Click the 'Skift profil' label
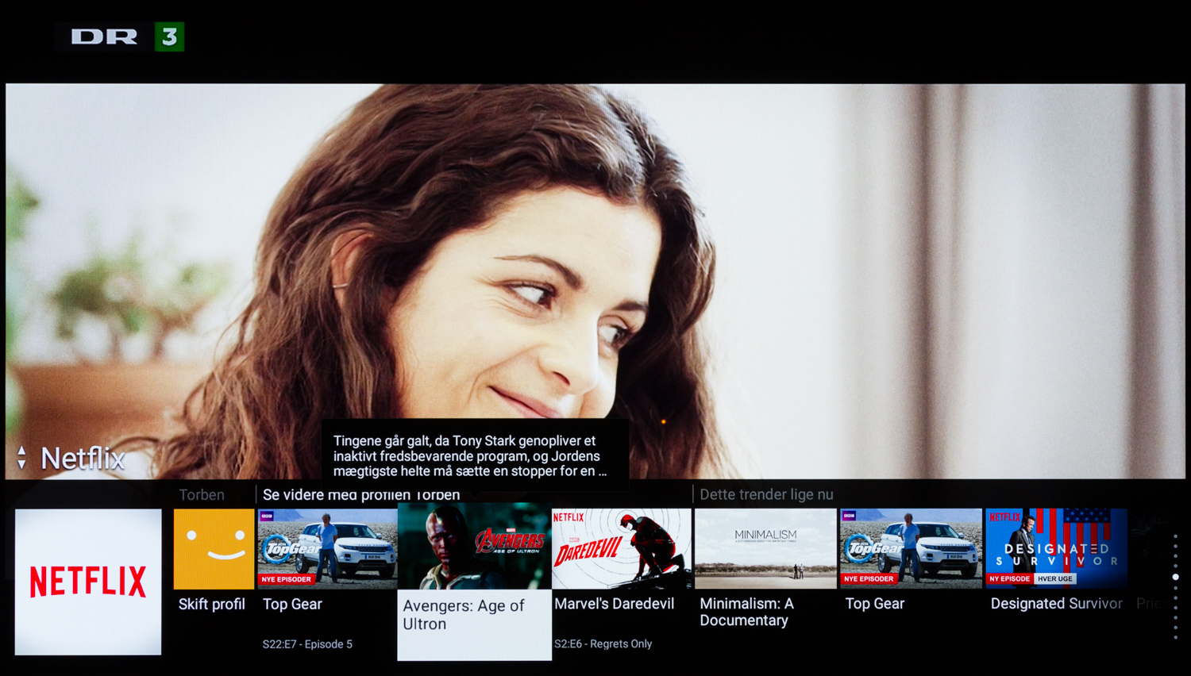 click(x=211, y=605)
